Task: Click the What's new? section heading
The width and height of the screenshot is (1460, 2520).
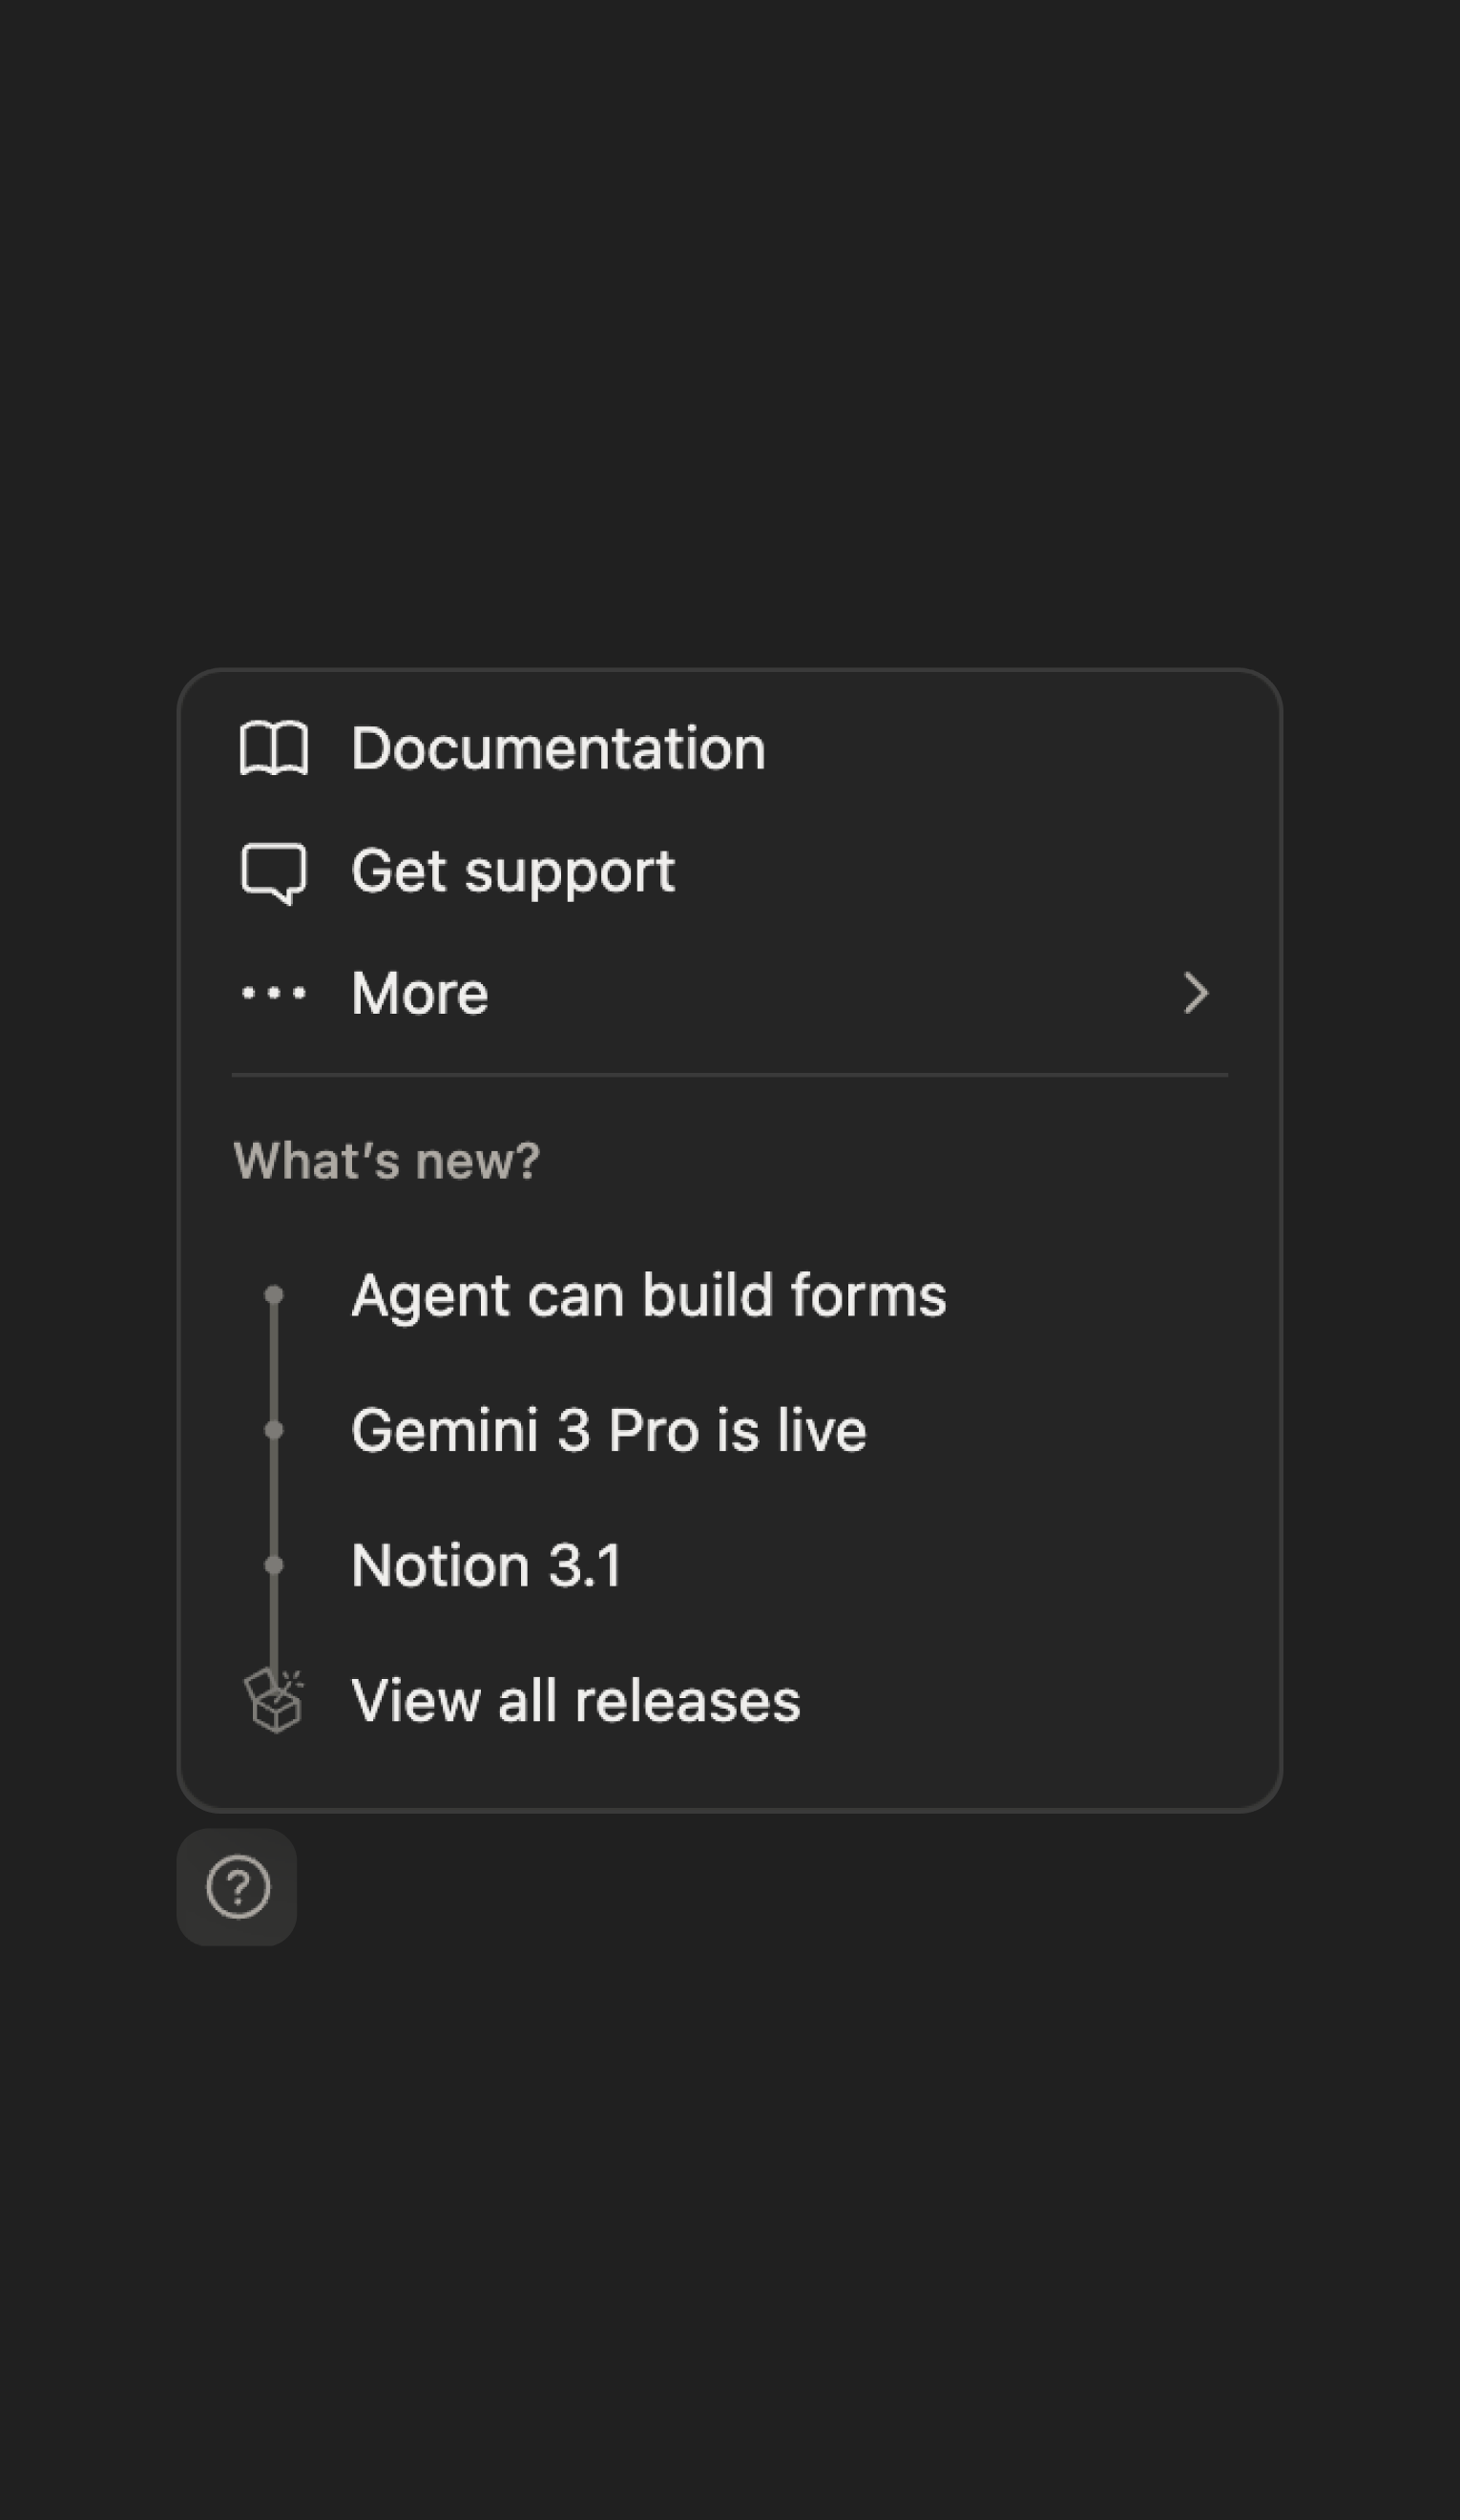Action: (x=386, y=1161)
